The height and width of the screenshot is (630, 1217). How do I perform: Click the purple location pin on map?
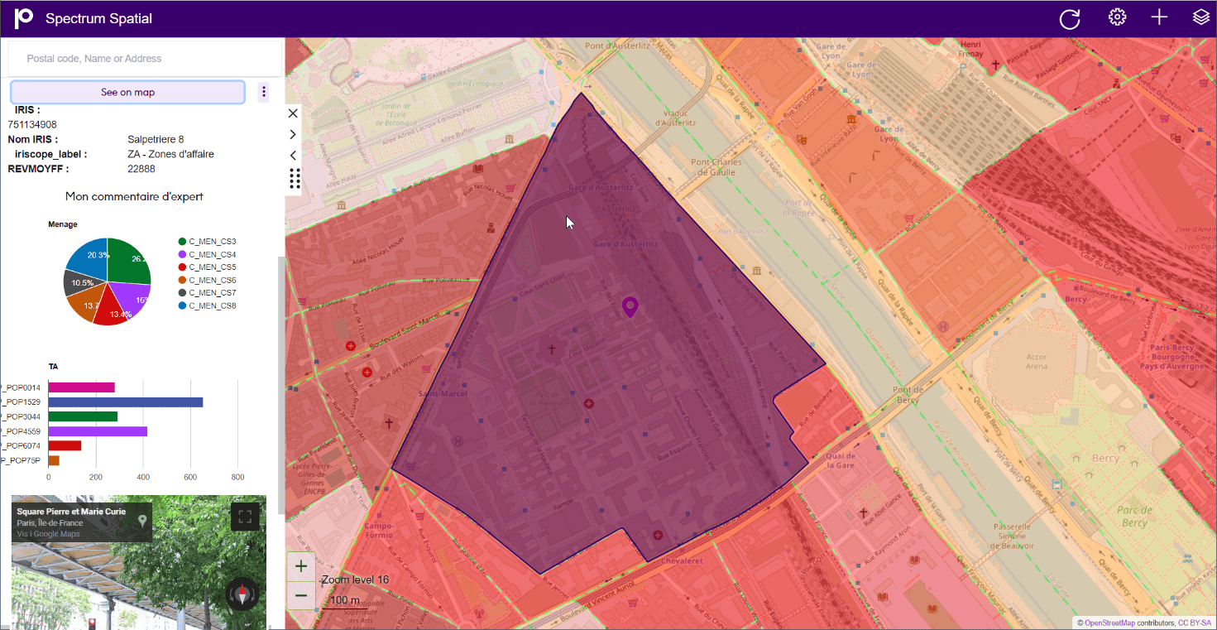pos(630,308)
